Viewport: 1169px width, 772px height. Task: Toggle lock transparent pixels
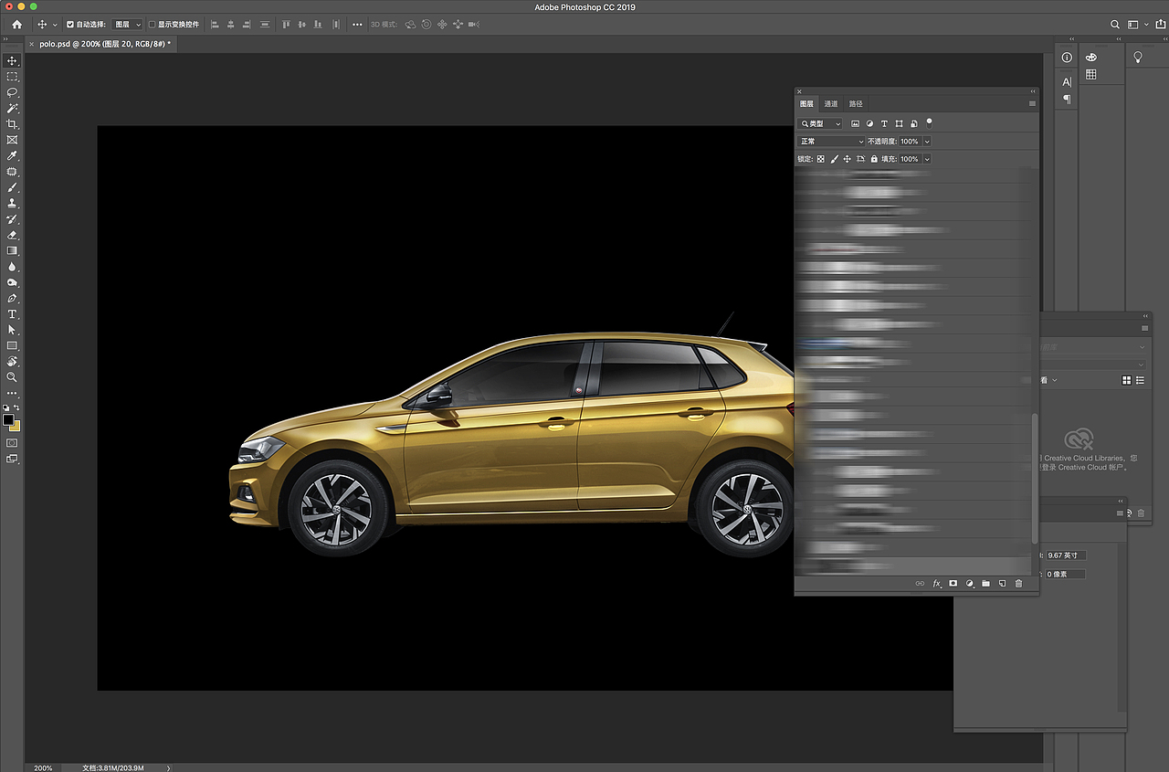820,159
